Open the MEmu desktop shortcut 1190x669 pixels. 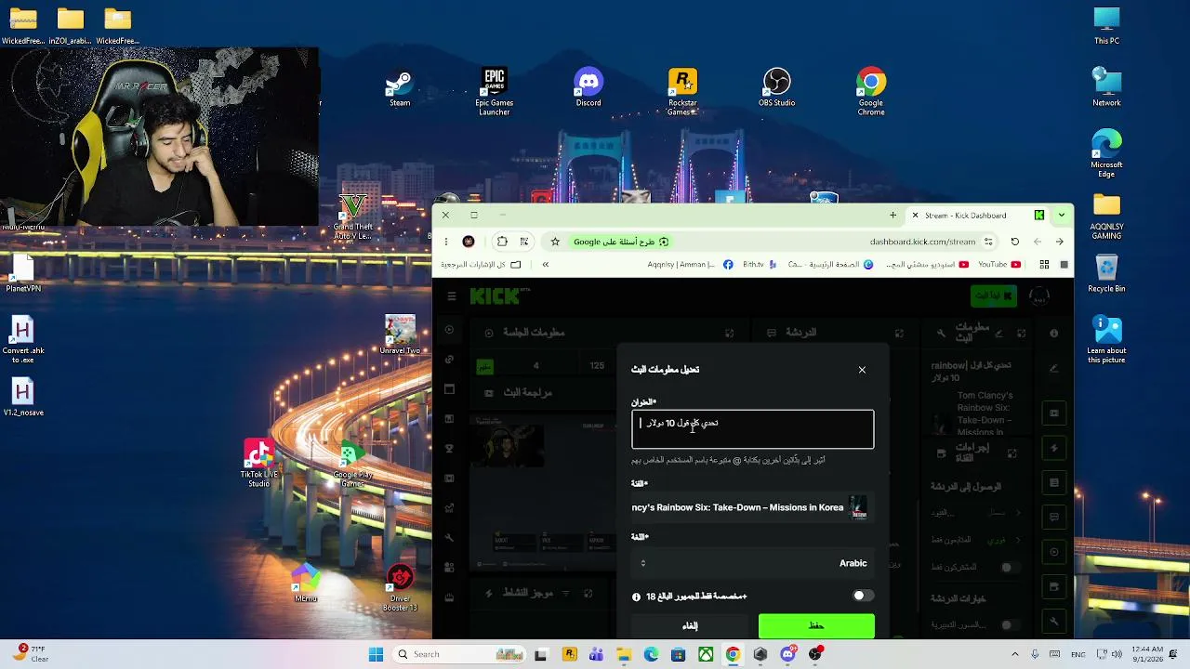click(x=306, y=583)
